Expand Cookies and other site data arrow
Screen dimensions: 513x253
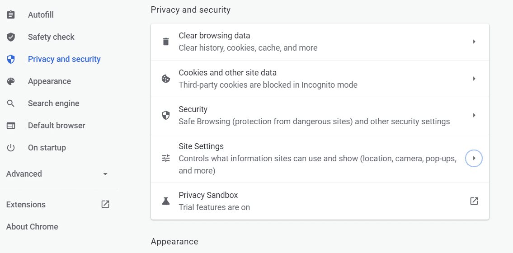coord(474,79)
